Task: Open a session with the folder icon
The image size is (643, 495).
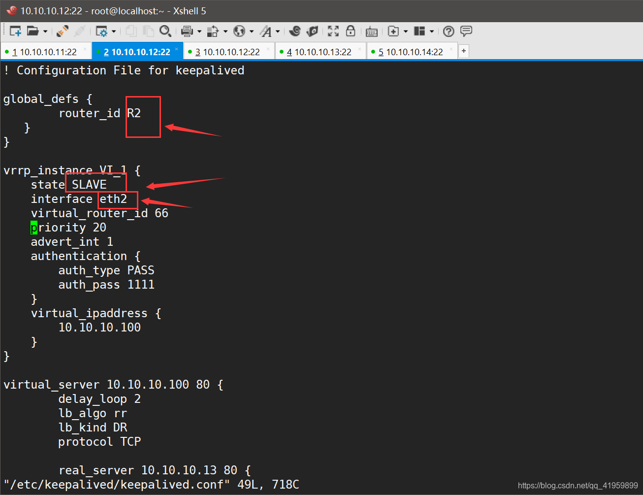Action: pyautogui.click(x=33, y=31)
